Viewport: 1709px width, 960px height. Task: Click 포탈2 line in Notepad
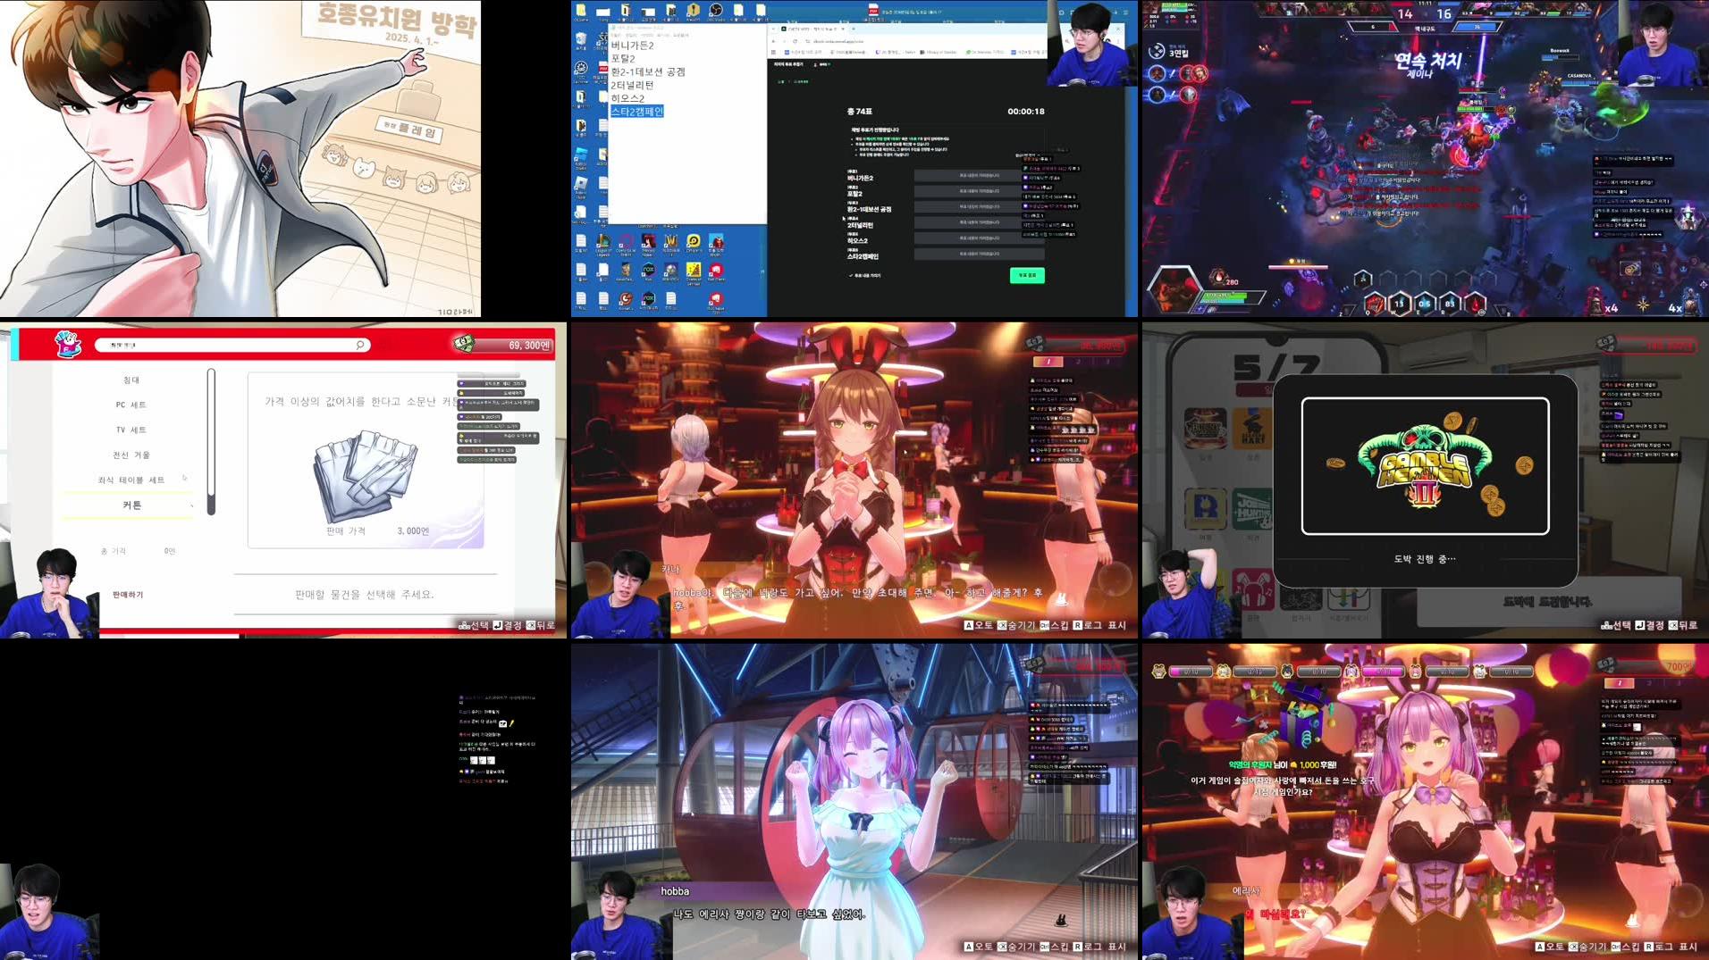[623, 59]
